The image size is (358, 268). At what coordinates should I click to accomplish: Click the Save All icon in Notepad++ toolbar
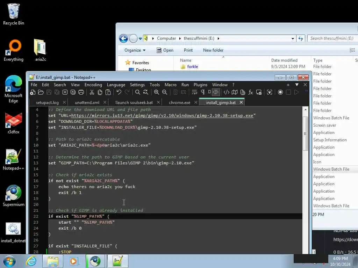[57, 92]
